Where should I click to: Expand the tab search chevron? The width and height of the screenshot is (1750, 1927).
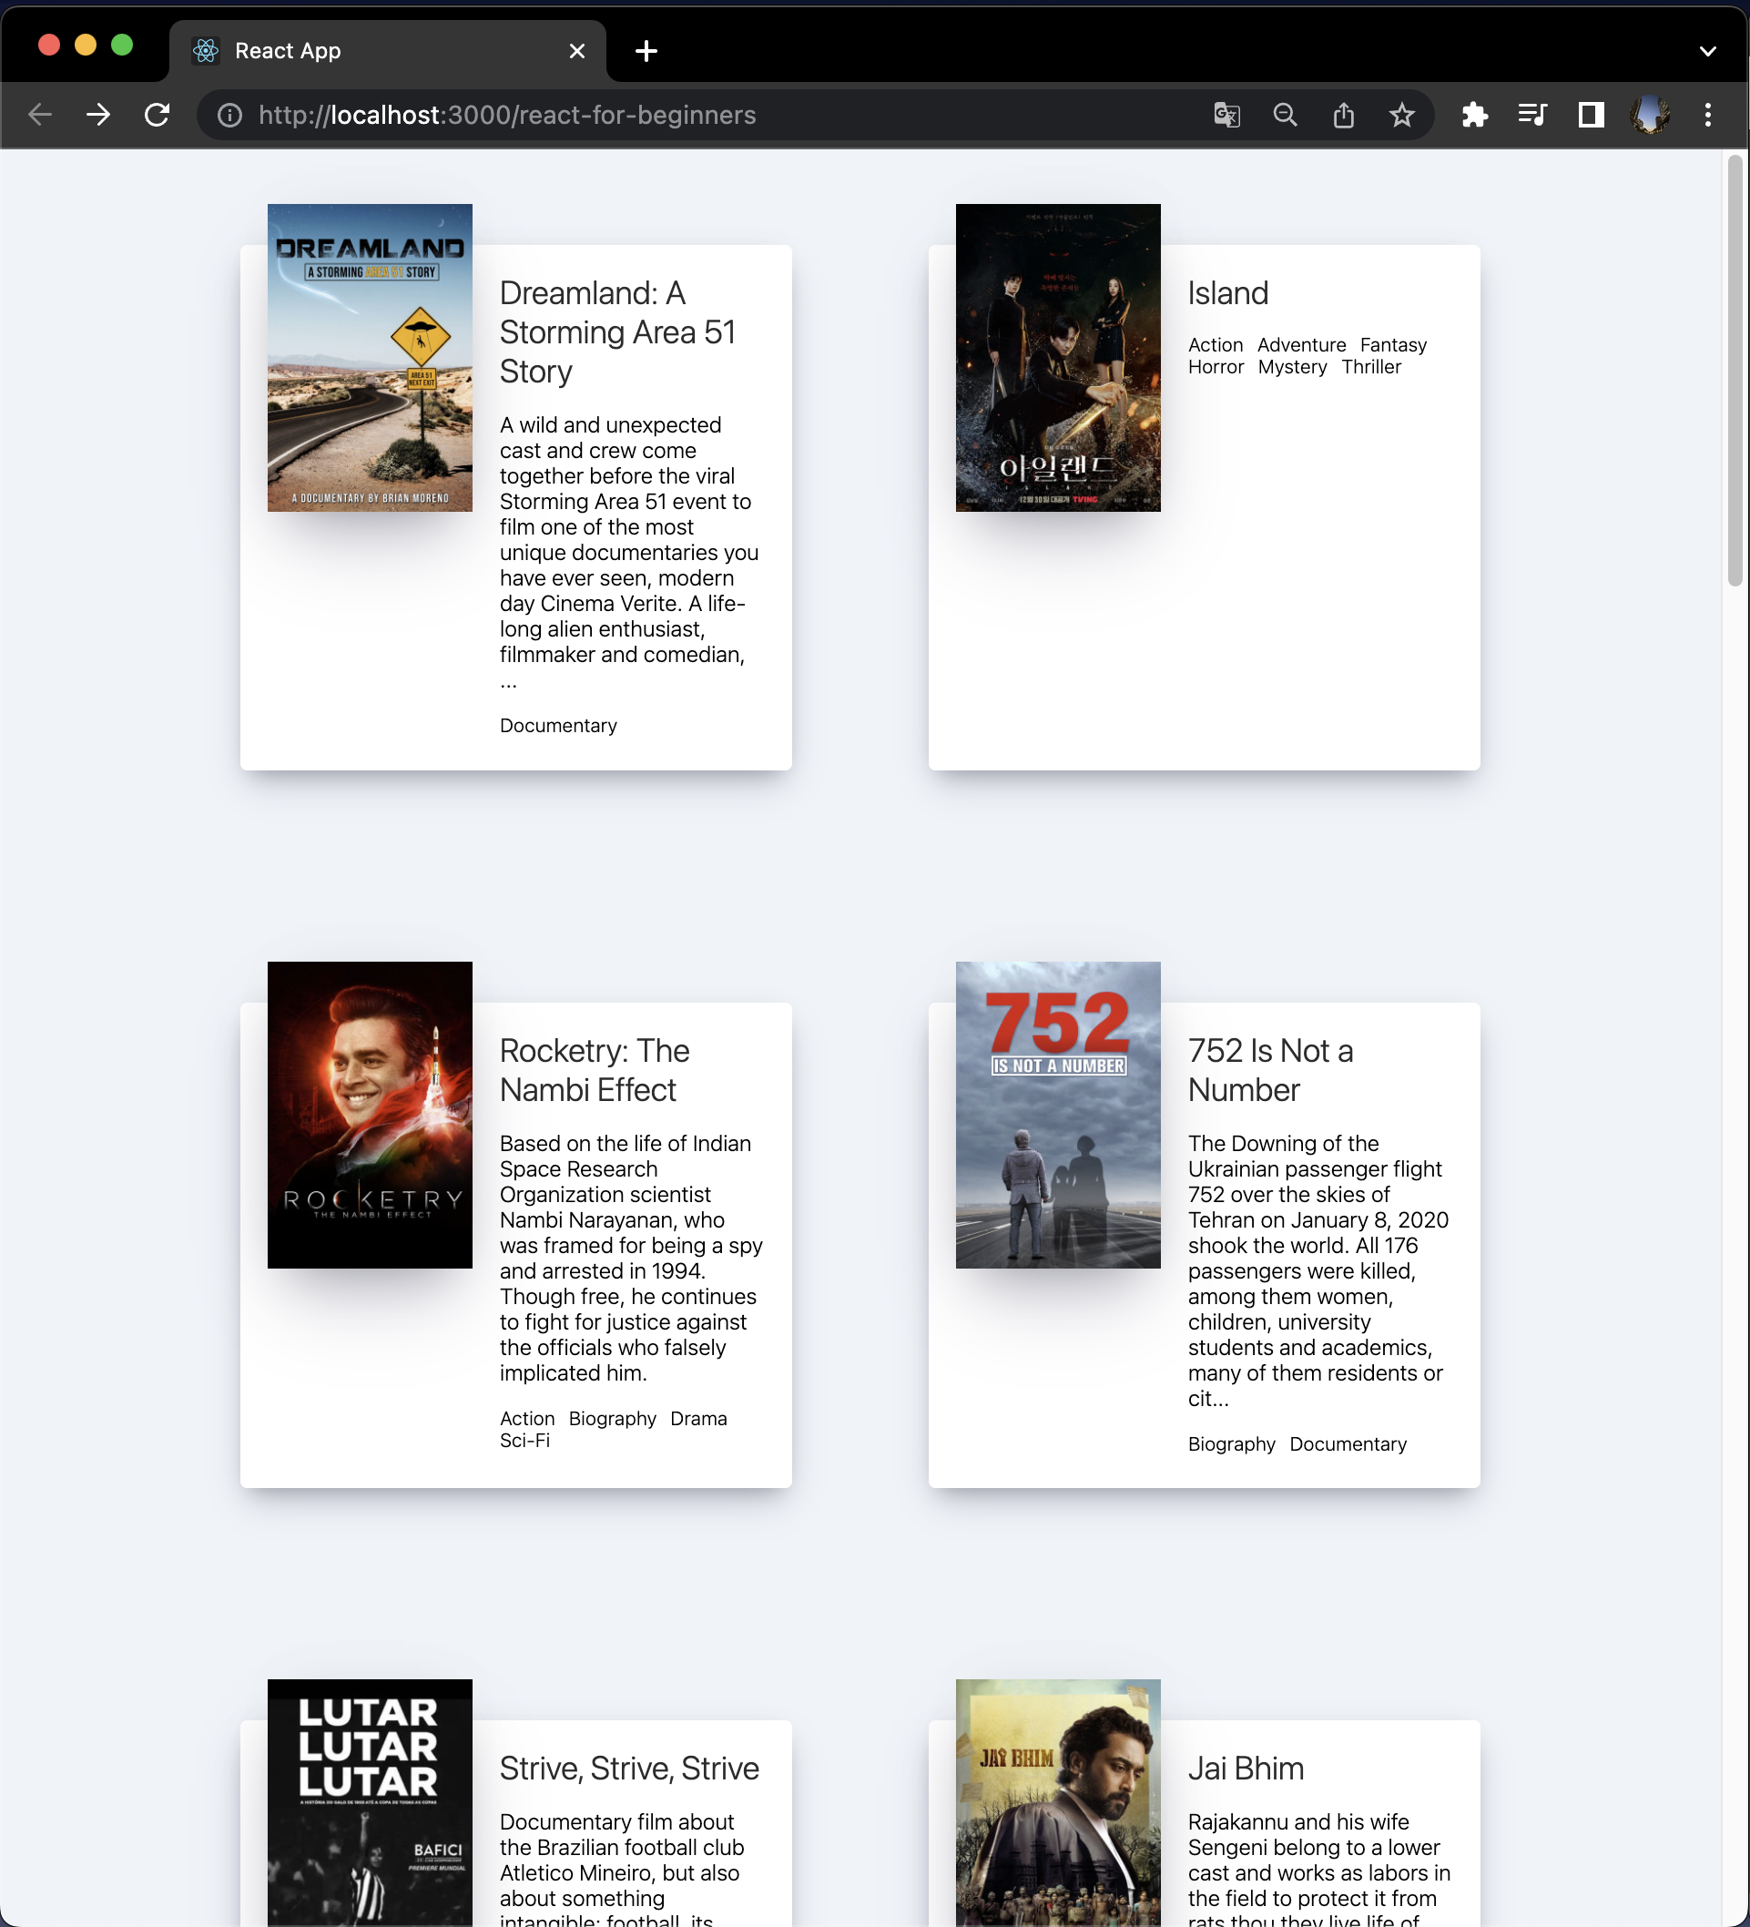[1708, 51]
